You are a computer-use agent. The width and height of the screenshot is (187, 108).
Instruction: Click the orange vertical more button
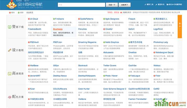click(x=180, y=27)
